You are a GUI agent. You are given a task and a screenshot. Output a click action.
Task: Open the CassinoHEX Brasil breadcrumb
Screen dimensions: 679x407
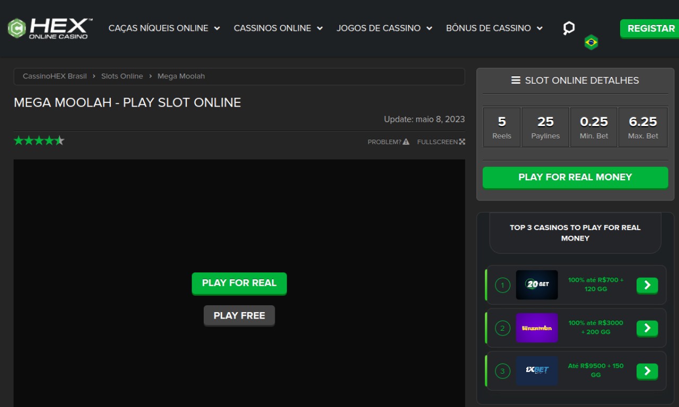coord(55,76)
